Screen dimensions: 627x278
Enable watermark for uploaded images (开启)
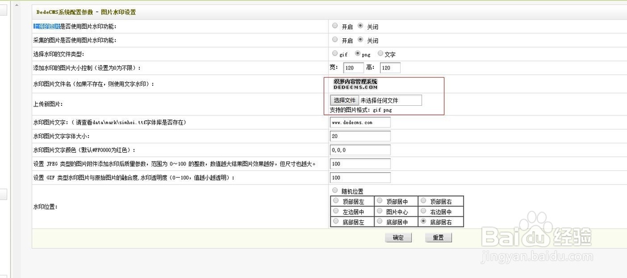tap(335, 26)
